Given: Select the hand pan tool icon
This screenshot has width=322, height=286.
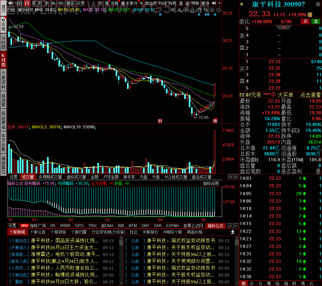Looking at the screenshot, I should (199, 10).
